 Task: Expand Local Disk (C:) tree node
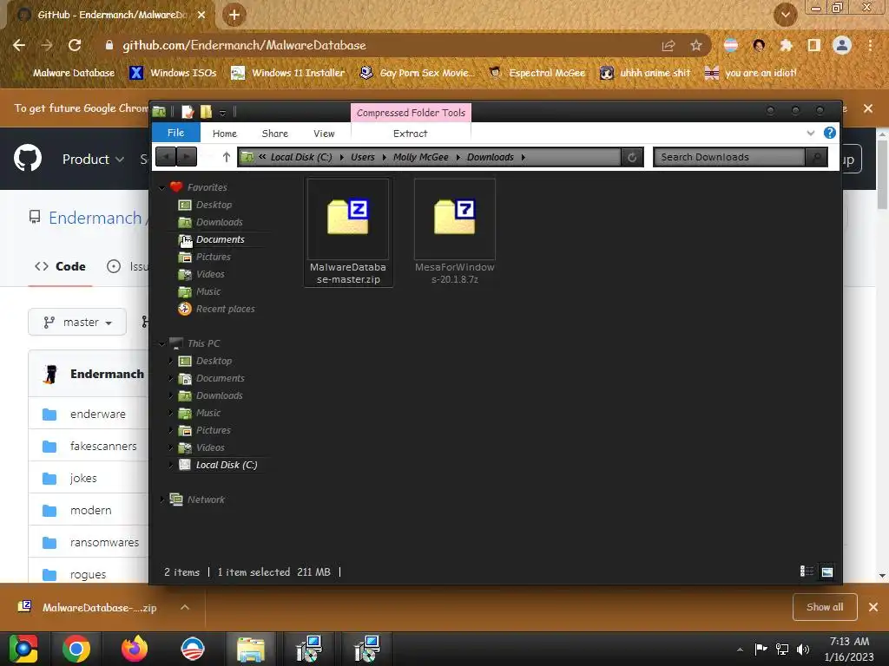(x=171, y=465)
